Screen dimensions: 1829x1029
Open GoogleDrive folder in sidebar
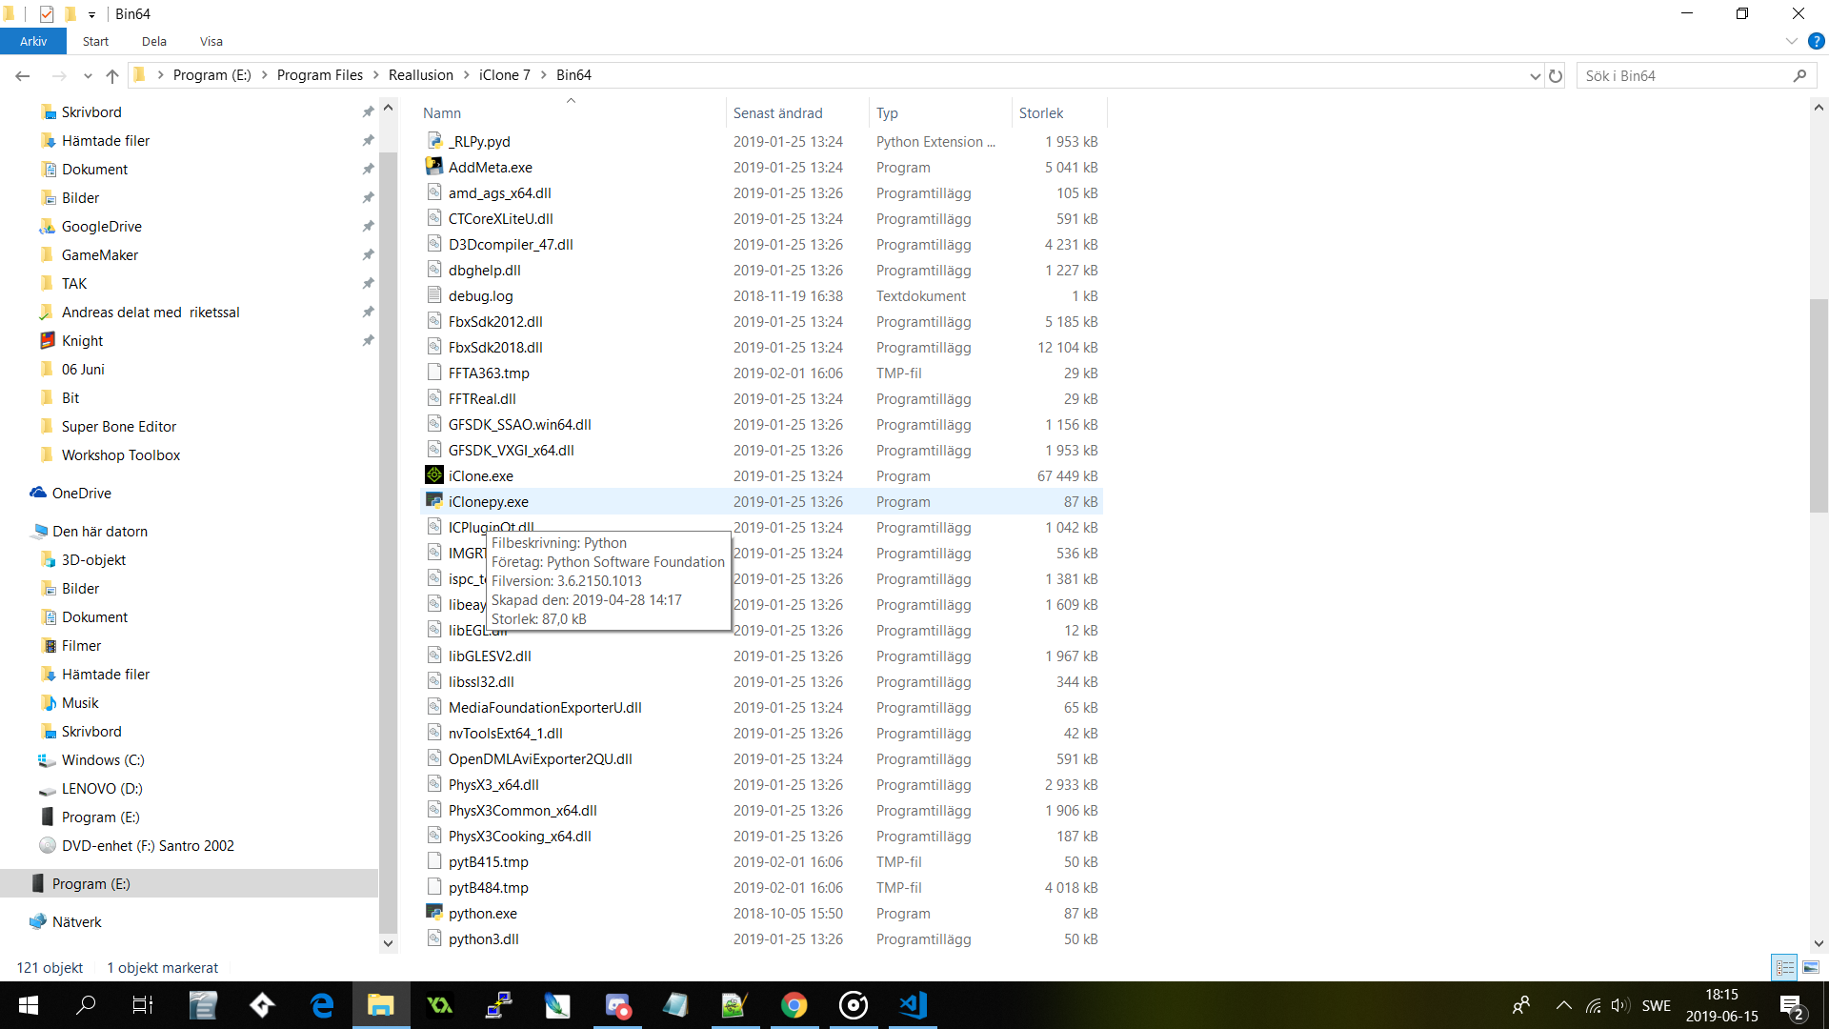click(101, 226)
